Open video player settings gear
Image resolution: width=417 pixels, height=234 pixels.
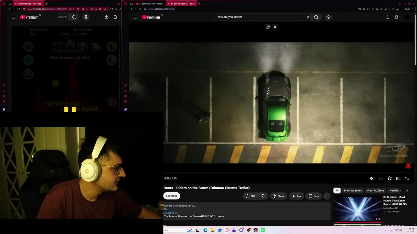390,178
